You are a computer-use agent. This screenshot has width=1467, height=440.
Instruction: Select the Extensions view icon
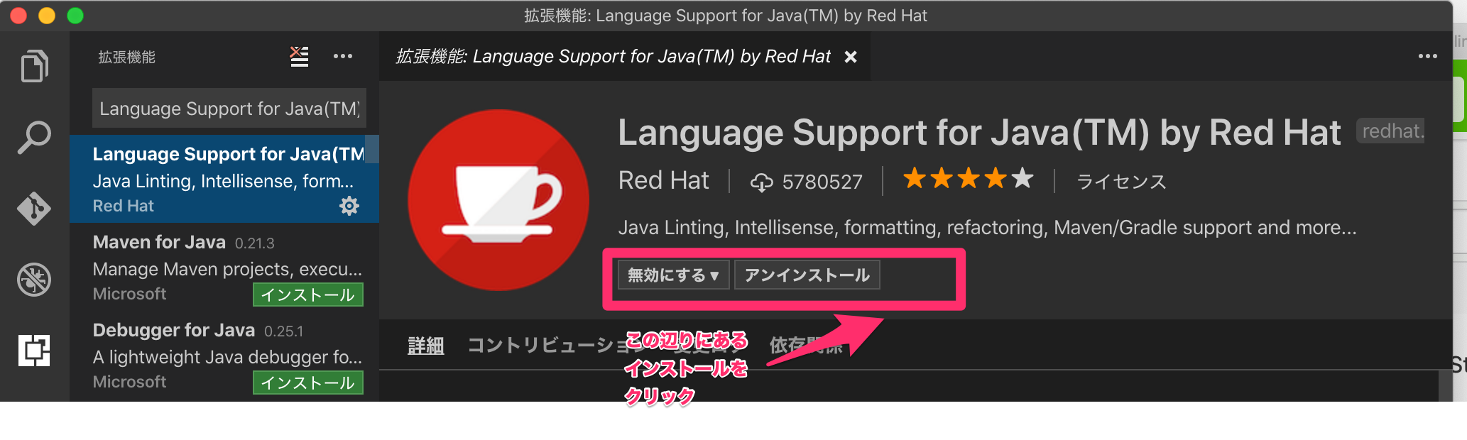pos(34,351)
